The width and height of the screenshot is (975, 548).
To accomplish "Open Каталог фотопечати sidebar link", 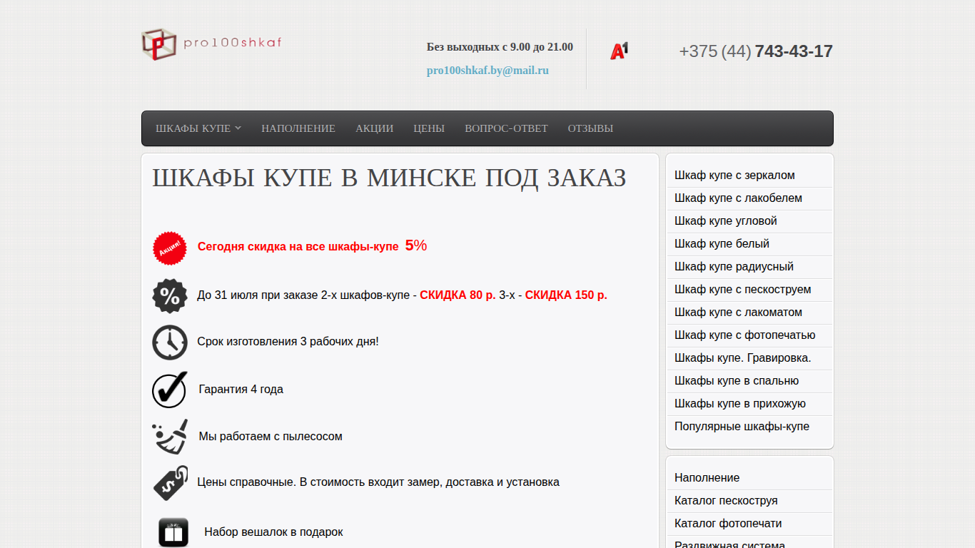I will coord(728,524).
